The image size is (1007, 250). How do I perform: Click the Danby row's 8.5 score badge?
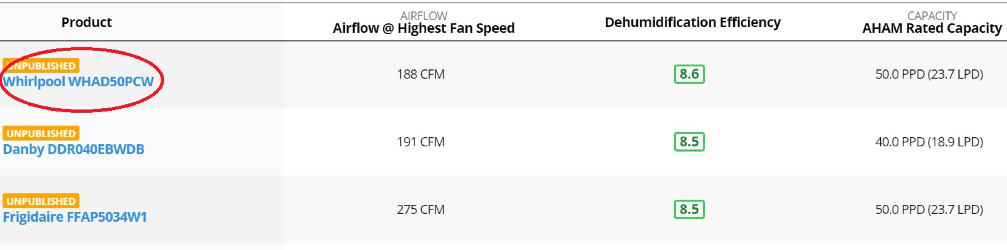tap(689, 142)
